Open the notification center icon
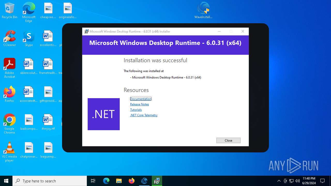 [x=322, y=181]
